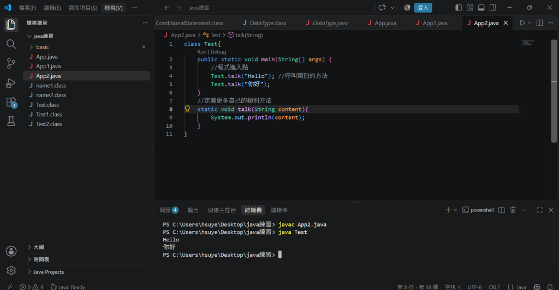The image size is (559, 290).
Task: Open the customize layout icon
Action: click(x=470, y=8)
